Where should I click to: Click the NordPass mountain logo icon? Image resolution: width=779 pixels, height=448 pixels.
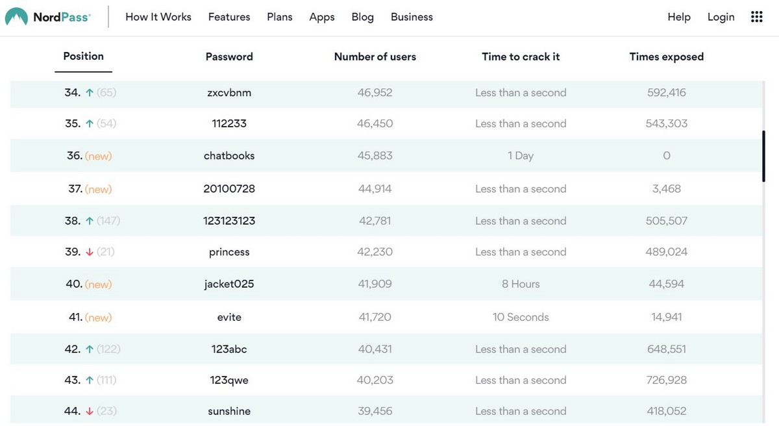16,17
